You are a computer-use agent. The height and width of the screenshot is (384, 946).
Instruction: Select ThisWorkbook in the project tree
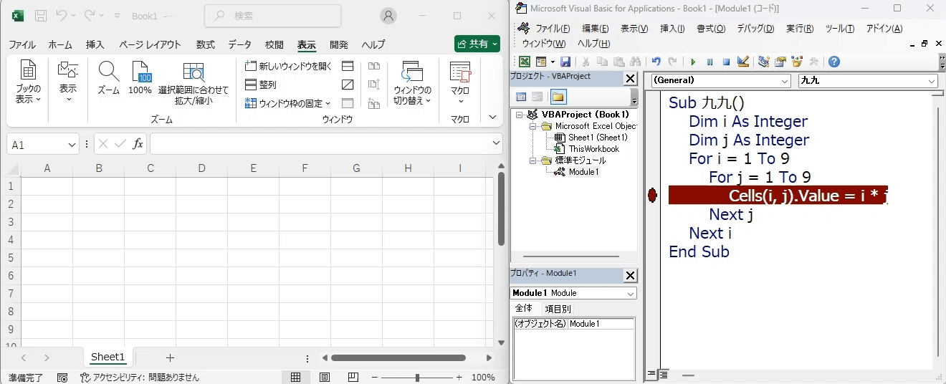pyautogui.click(x=593, y=149)
